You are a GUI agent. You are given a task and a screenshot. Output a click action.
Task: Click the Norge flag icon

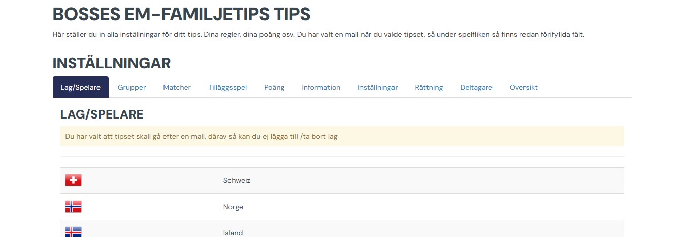point(73,207)
